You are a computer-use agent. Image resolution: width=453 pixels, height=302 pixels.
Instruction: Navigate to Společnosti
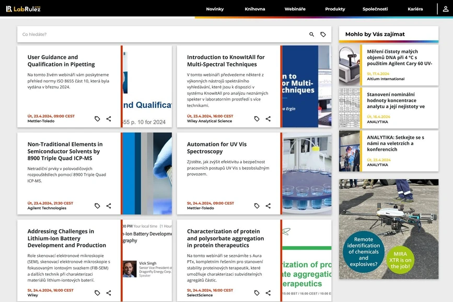tap(375, 9)
